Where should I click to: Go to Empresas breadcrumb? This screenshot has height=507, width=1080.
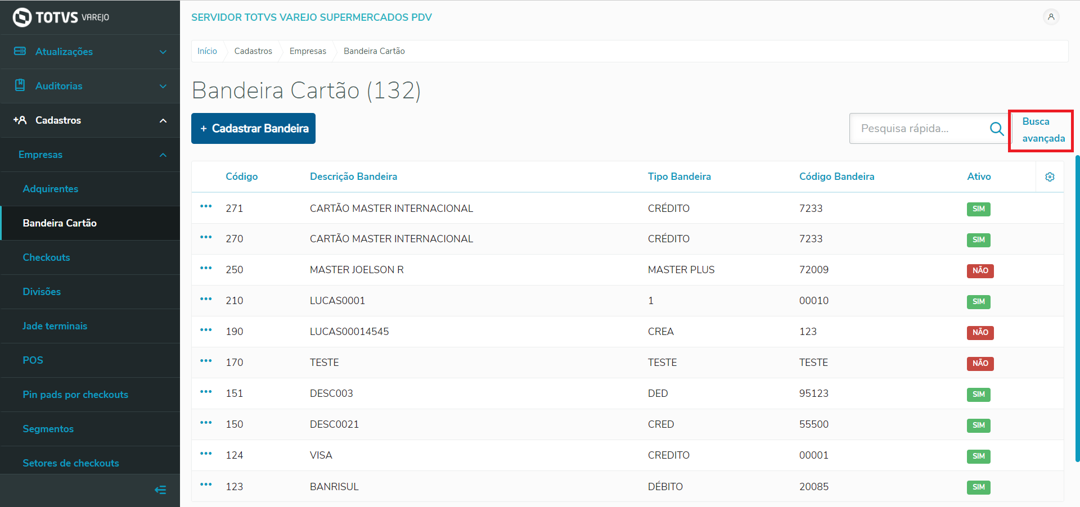308,51
